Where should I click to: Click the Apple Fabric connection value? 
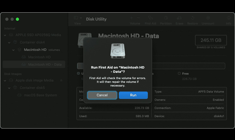tap(215, 108)
